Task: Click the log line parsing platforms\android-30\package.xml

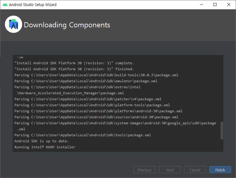Action: click(98, 111)
